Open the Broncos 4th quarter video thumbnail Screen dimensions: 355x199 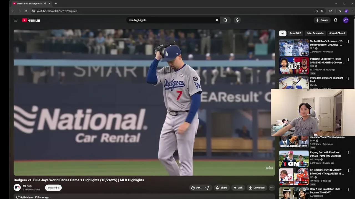pos(294,177)
